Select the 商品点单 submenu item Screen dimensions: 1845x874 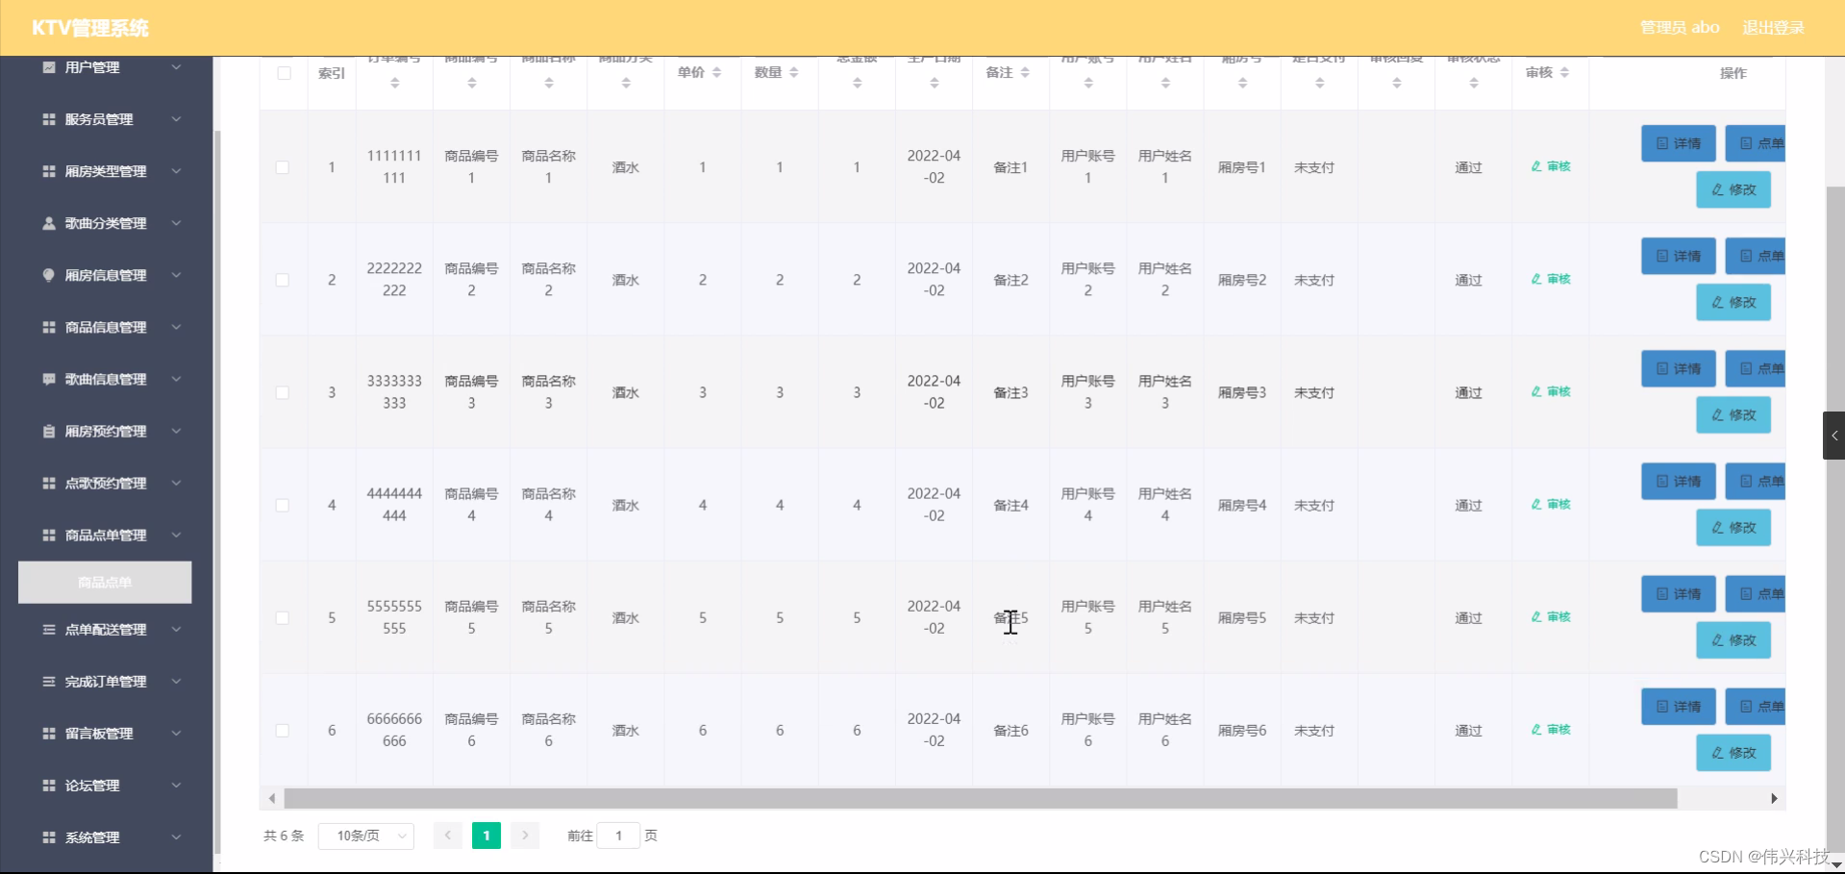[x=104, y=582]
